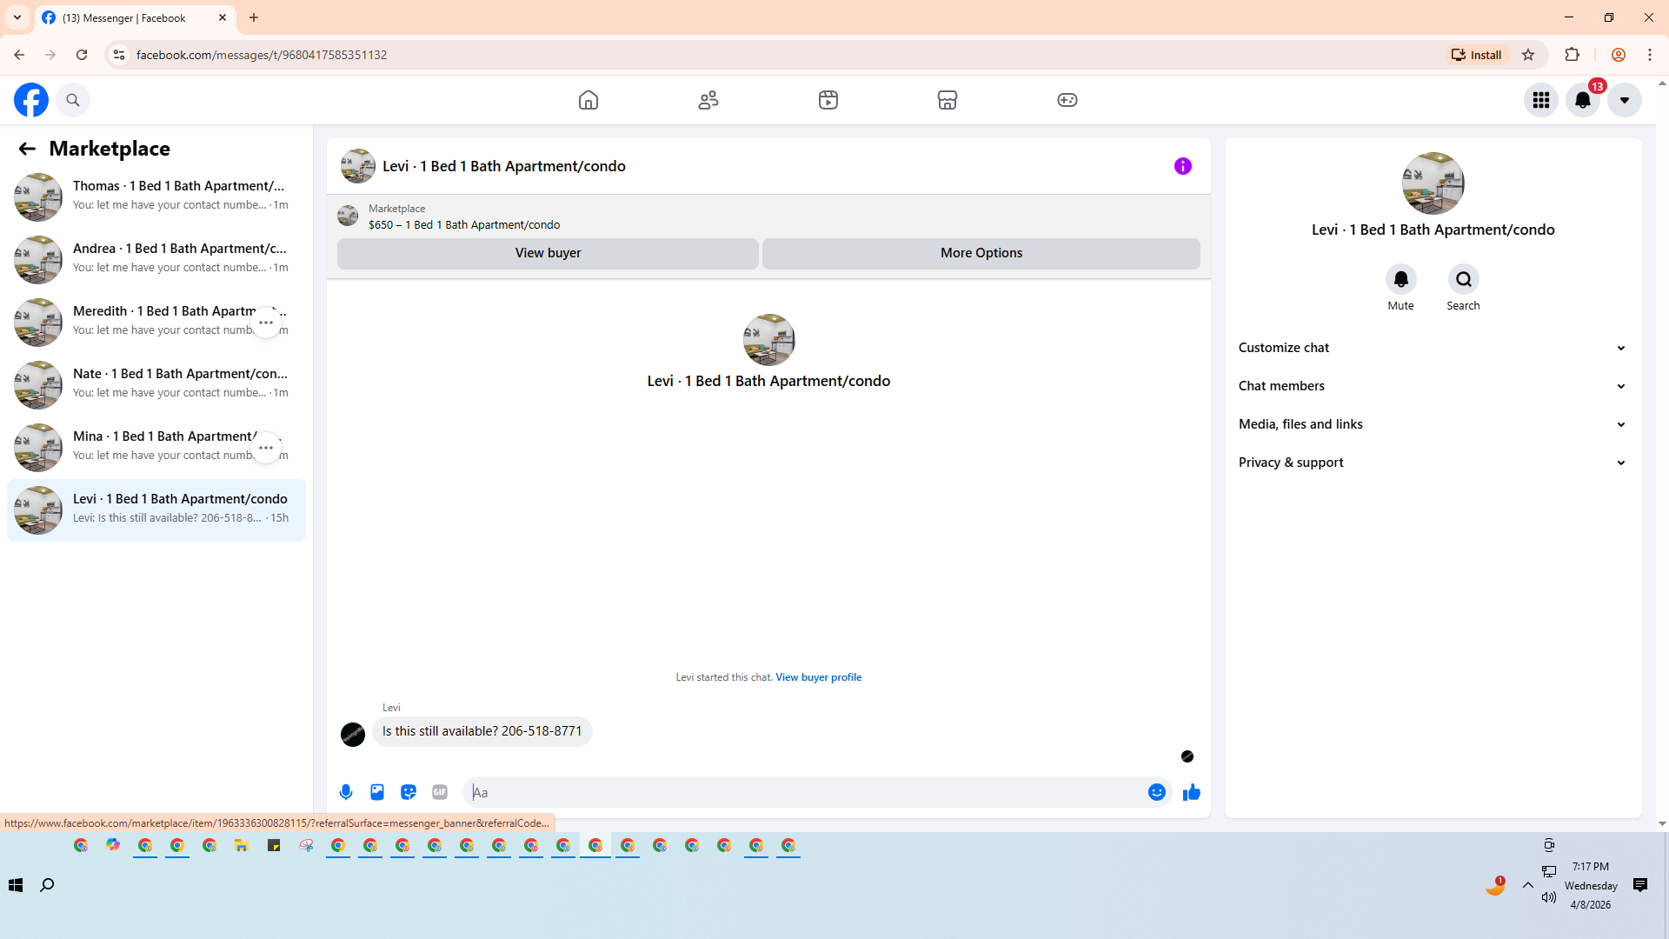
Task: Mute the Levi conversation
Action: click(1400, 279)
